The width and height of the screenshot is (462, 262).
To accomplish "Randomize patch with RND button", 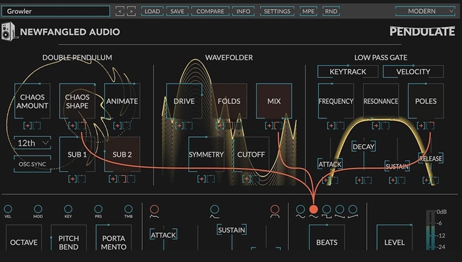I will tap(331, 11).
